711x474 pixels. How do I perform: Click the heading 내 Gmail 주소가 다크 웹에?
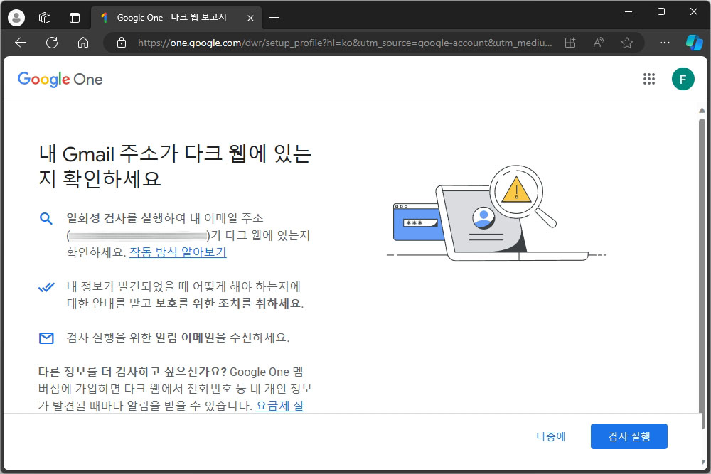click(175, 166)
